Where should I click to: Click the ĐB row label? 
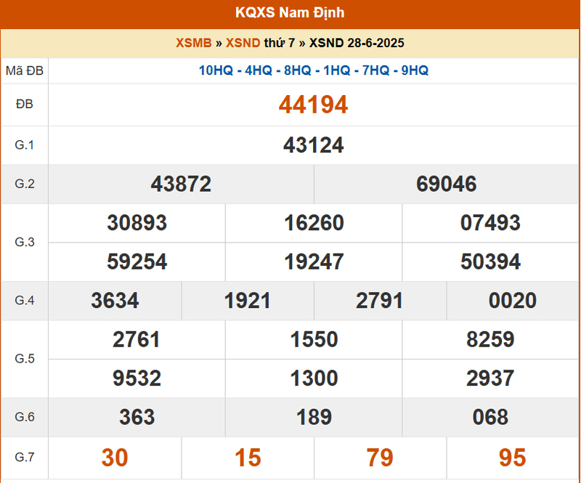coord(25,104)
